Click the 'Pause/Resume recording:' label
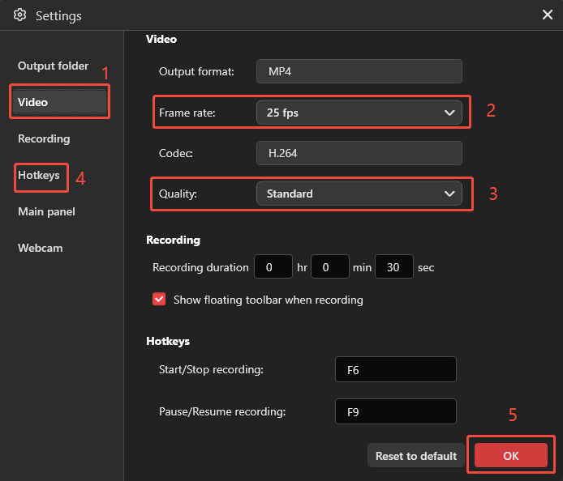The height and width of the screenshot is (481, 563). (x=222, y=411)
